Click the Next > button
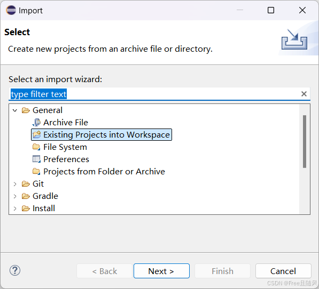Viewport: 319px width, 289px height. click(161, 271)
